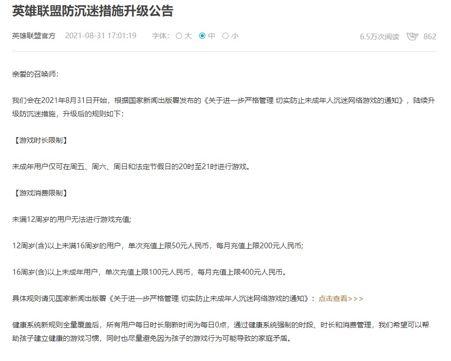Click the article title 英雄联盟防沉迷措施升级公告
Screen dimensions: 451x361
tap(93, 11)
